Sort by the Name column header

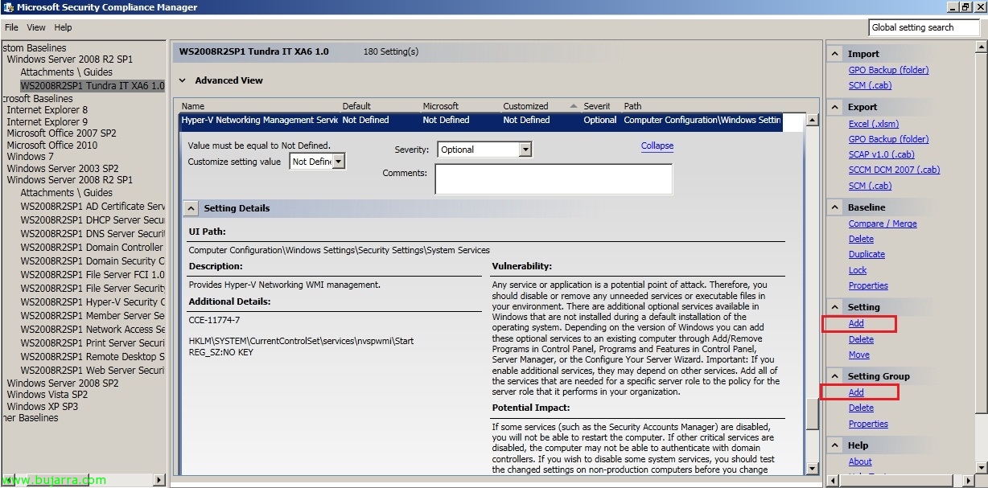(193, 106)
